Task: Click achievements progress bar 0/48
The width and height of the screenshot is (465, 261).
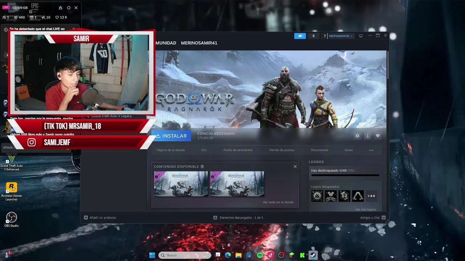Action: (x=345, y=175)
